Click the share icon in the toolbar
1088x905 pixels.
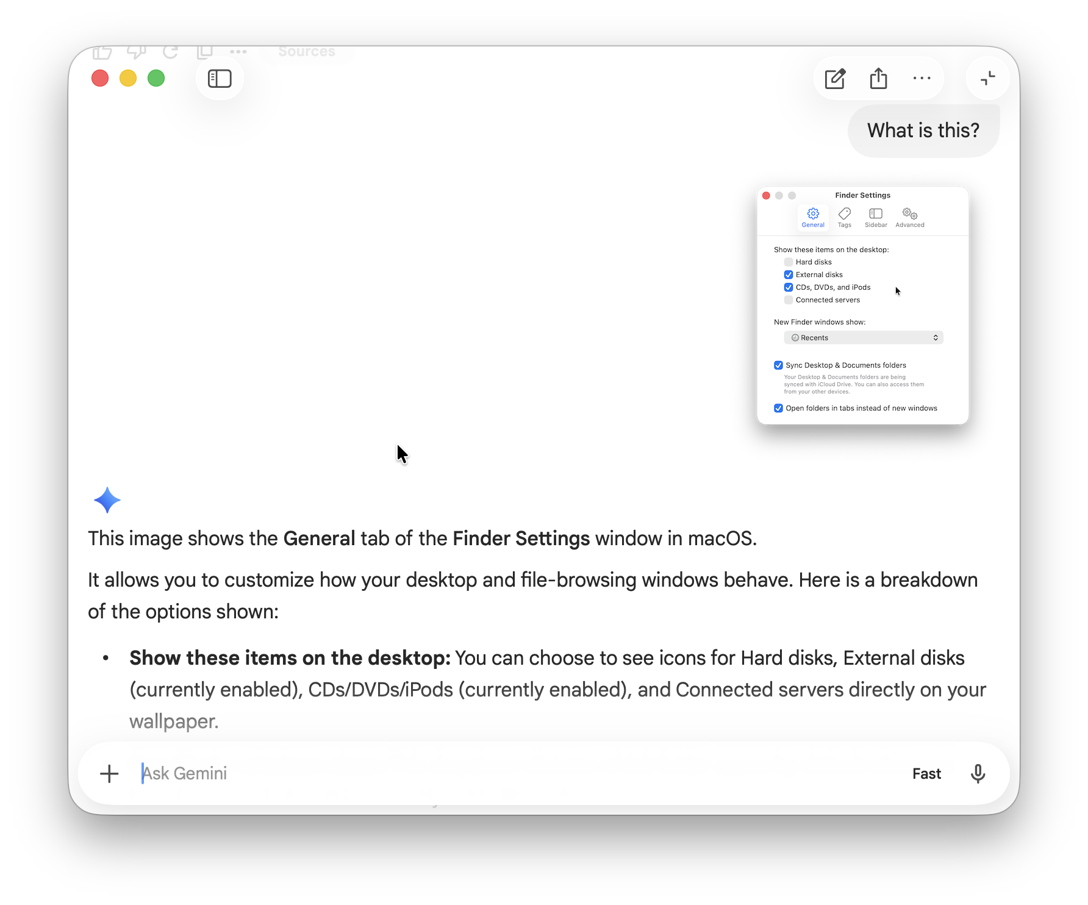tap(878, 79)
